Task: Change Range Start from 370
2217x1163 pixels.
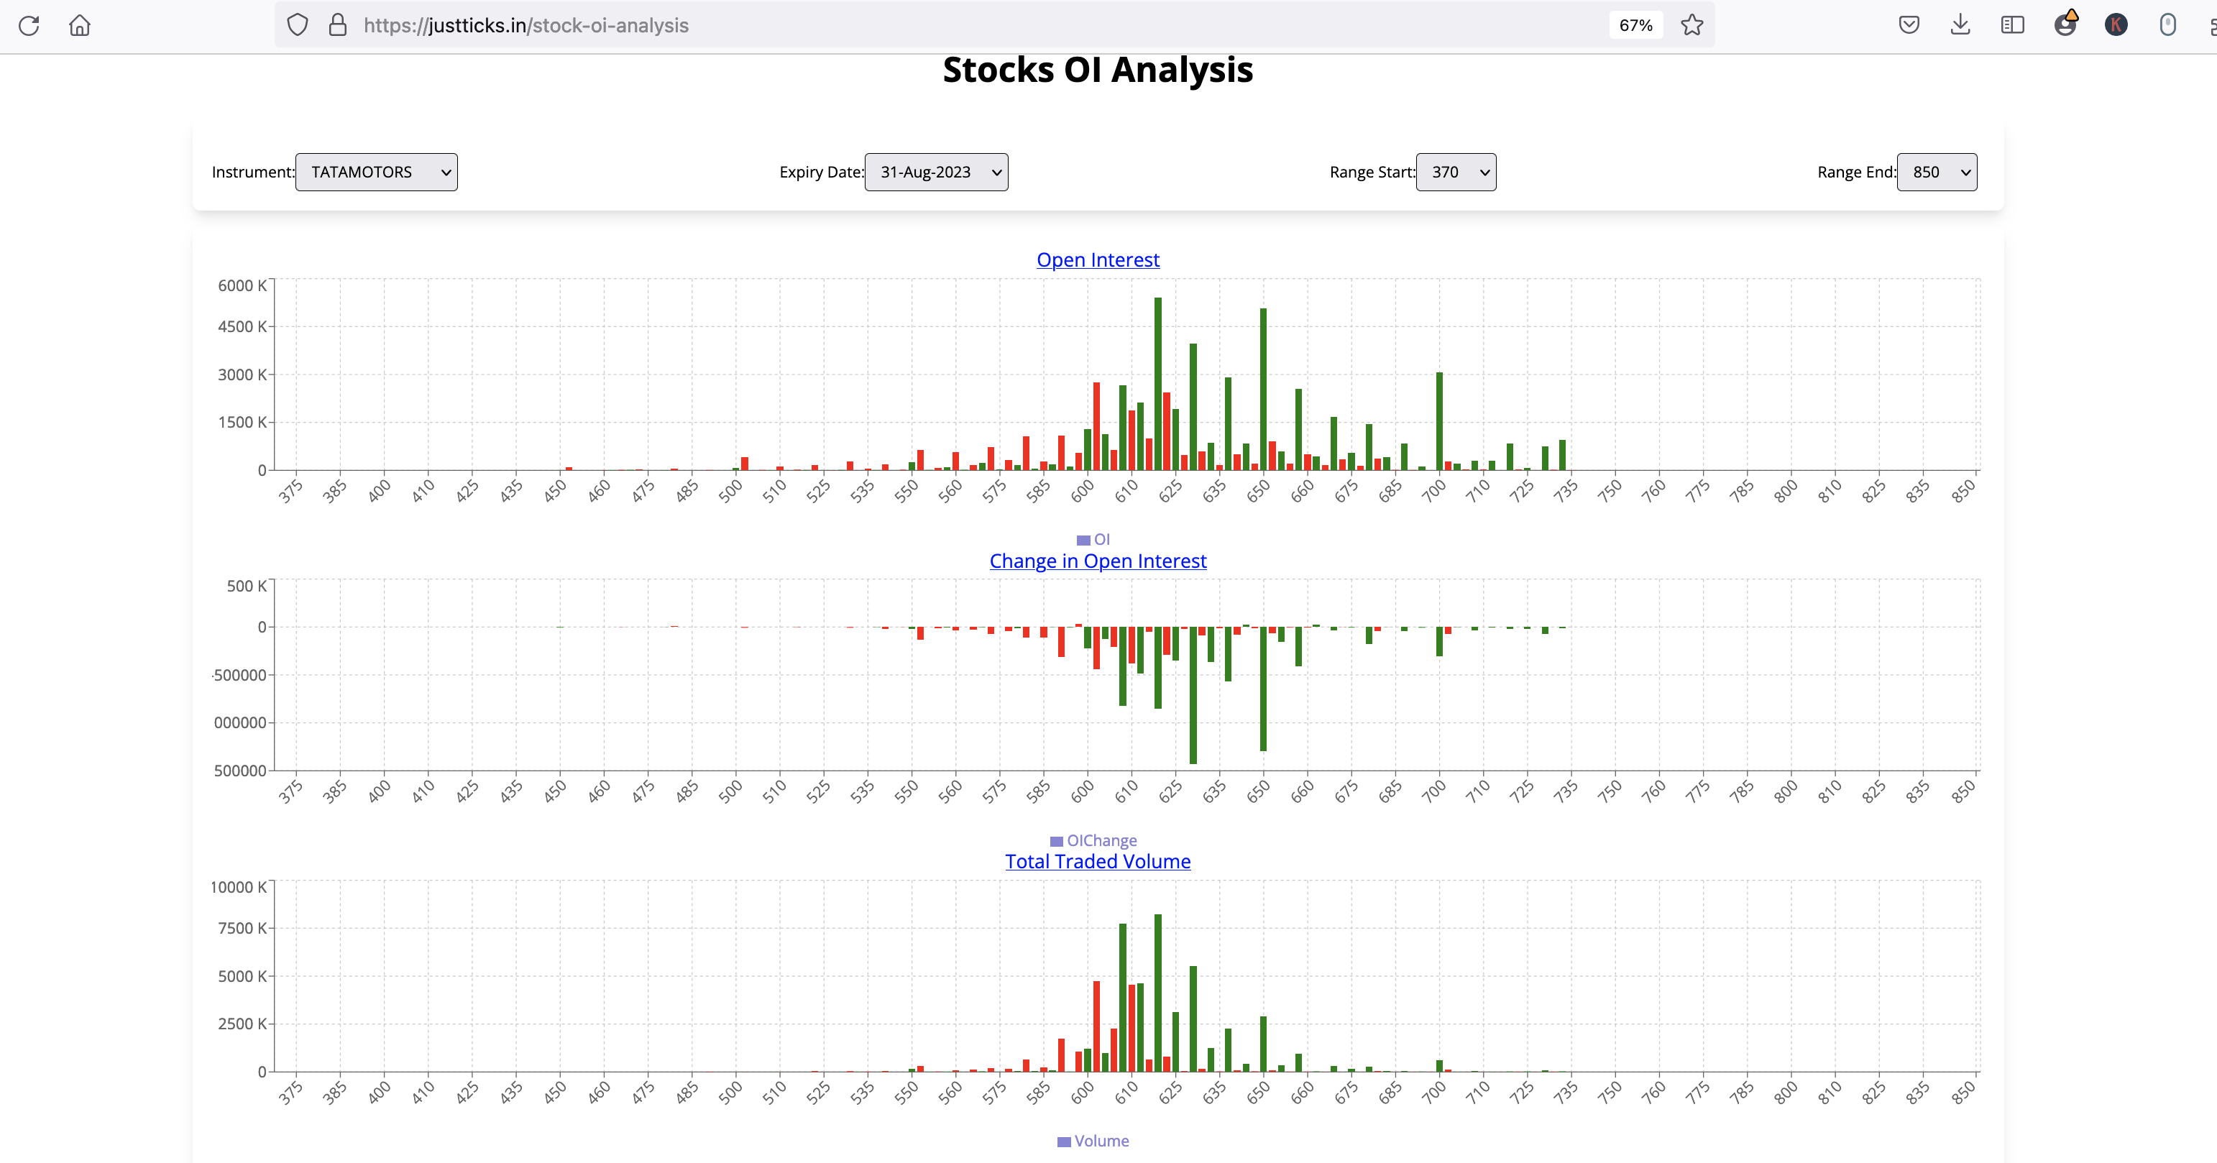Action: coord(1456,173)
